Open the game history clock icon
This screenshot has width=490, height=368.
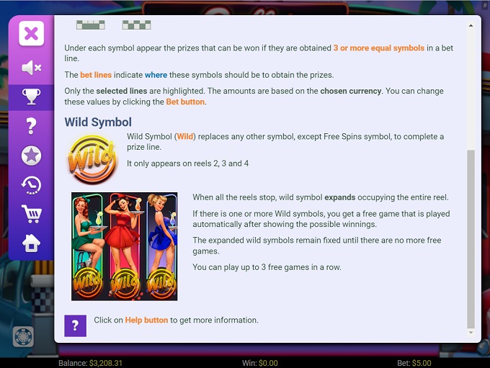coord(31,185)
